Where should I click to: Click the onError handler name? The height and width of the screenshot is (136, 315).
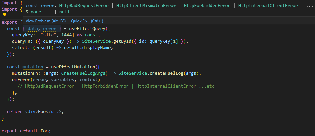[x=21, y=80]
